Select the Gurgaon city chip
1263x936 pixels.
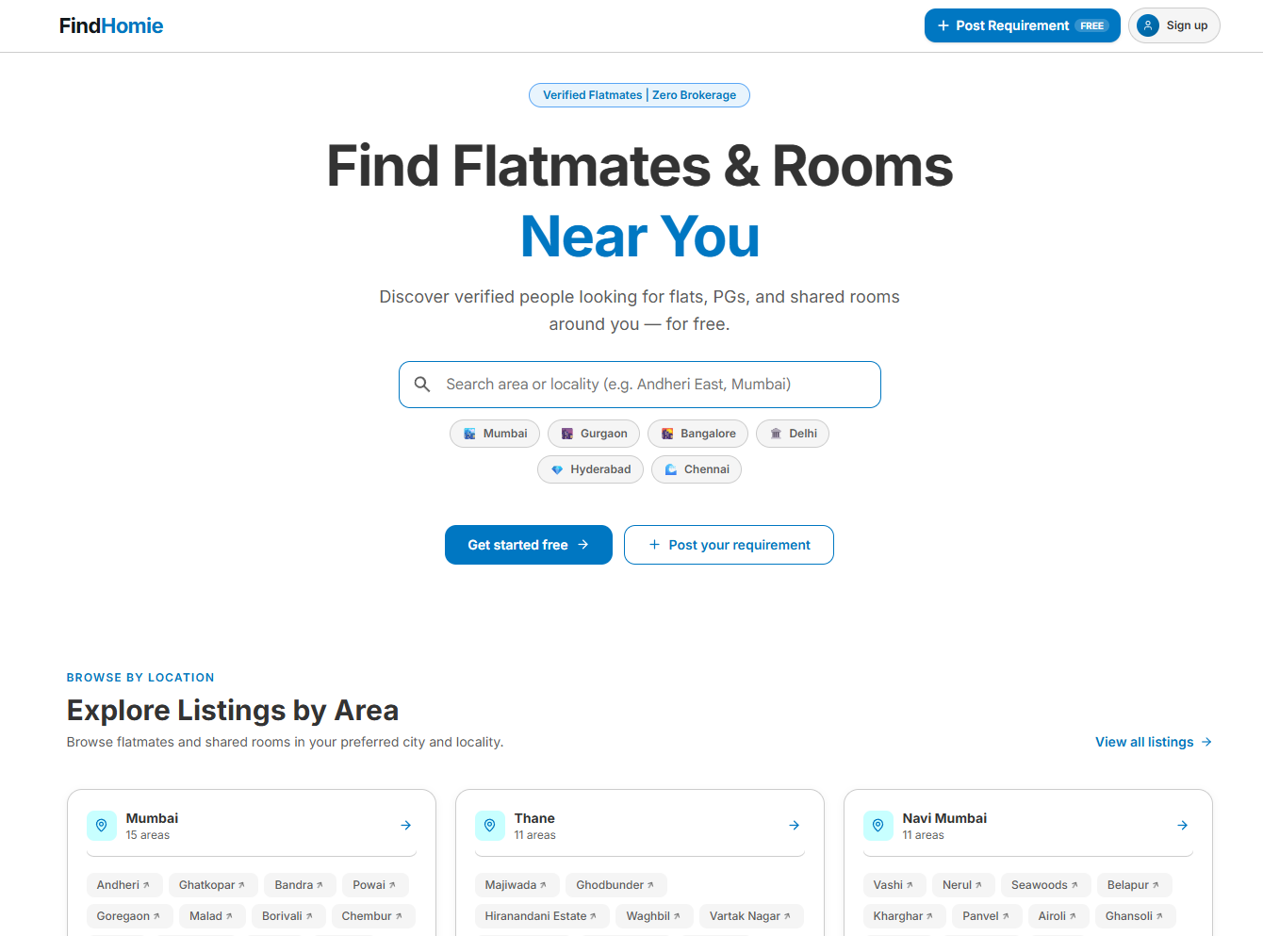[594, 434]
